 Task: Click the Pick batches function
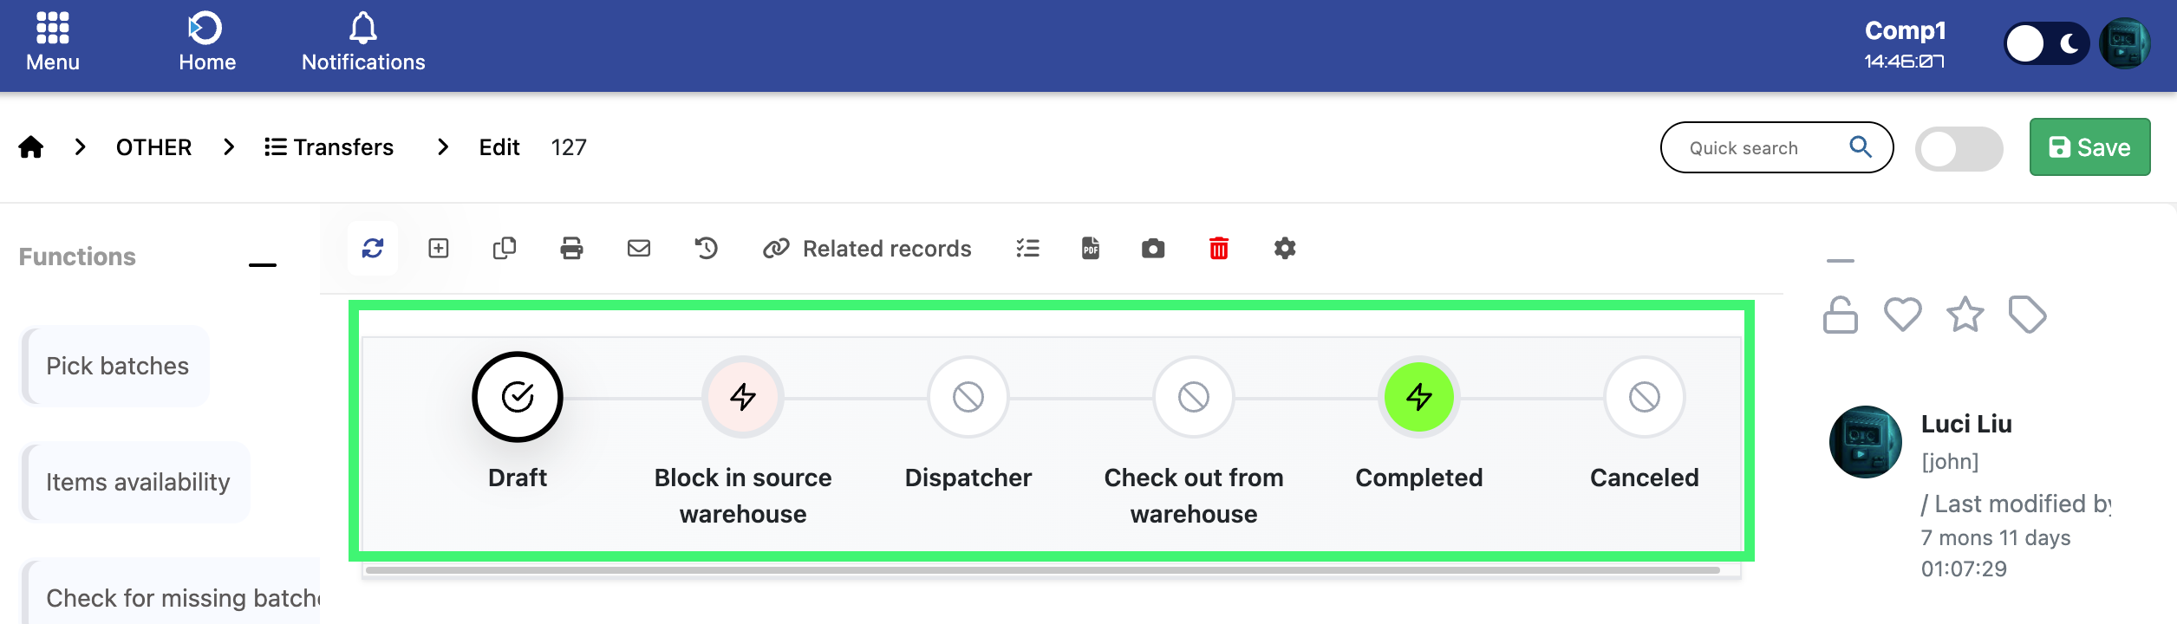coord(117,366)
